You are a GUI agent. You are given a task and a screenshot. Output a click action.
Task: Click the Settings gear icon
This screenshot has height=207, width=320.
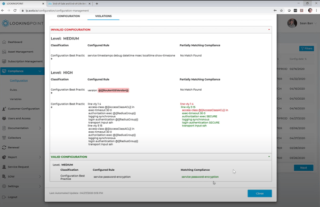4,186
